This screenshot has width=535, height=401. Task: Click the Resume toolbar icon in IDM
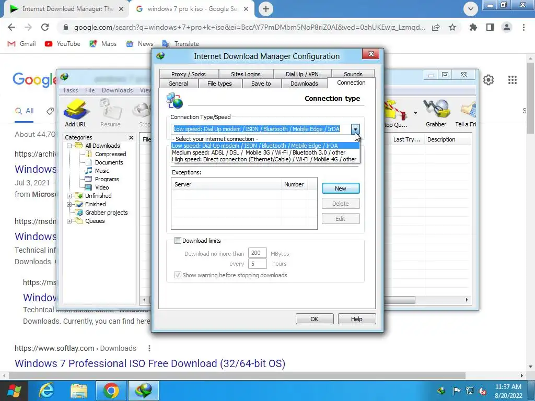(x=110, y=113)
